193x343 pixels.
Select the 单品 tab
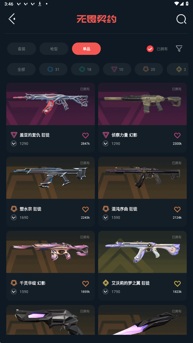[86, 49]
